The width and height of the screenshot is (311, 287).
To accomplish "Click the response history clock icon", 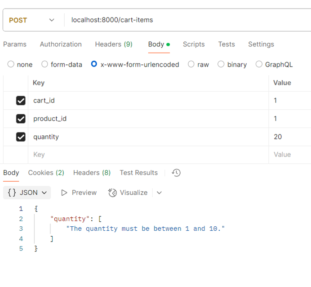I will click(x=176, y=173).
